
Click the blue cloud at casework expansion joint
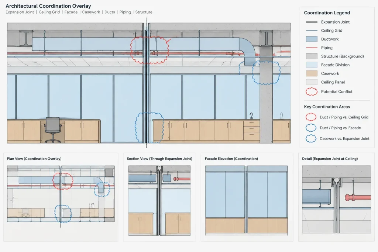pyautogui.click(x=150, y=127)
